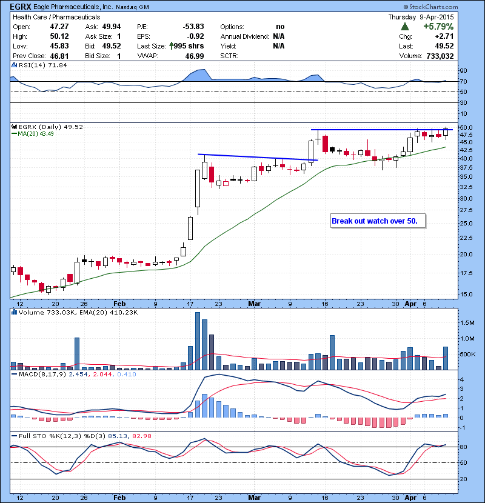485x503 pixels.
Task: Click the EGRX daily candlestick legend icon
Action: [x=14, y=127]
